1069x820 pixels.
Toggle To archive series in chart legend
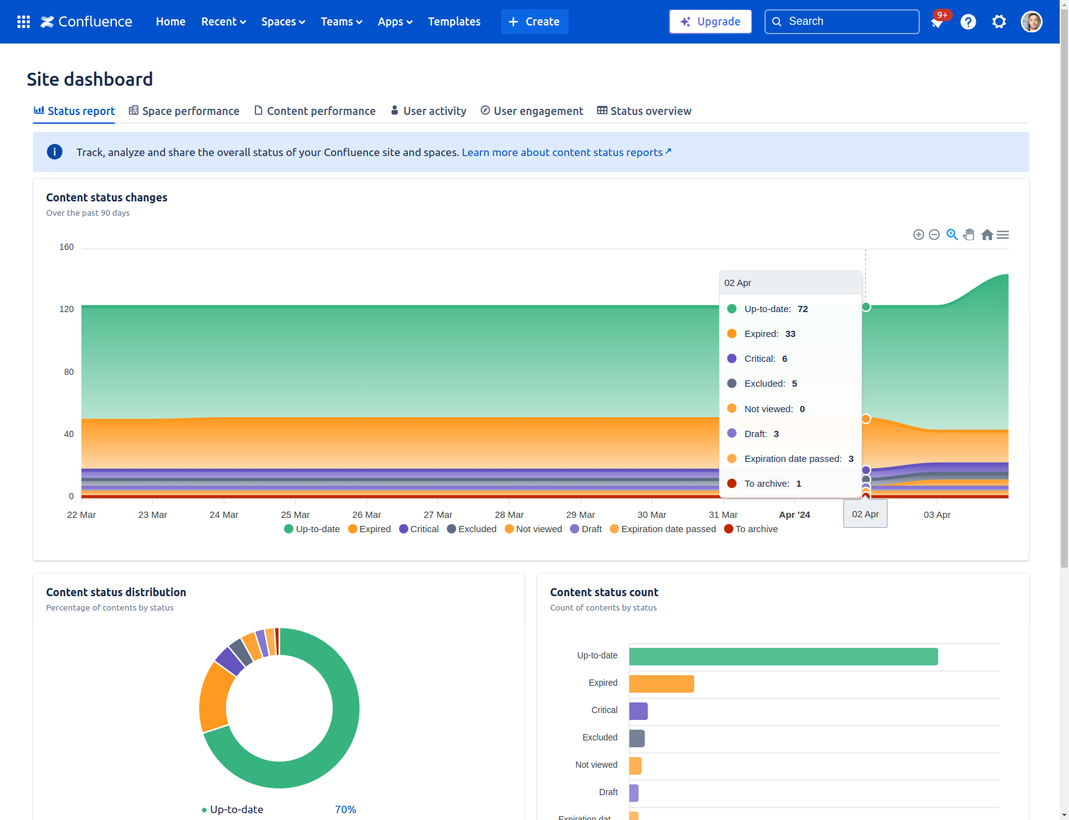(751, 529)
